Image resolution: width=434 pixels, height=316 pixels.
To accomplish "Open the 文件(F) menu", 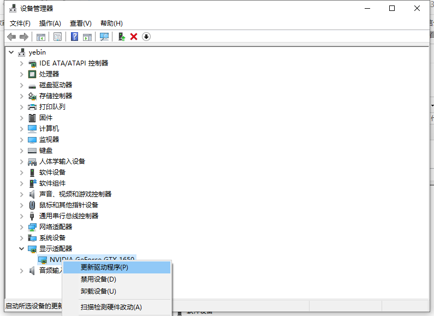I will point(20,23).
